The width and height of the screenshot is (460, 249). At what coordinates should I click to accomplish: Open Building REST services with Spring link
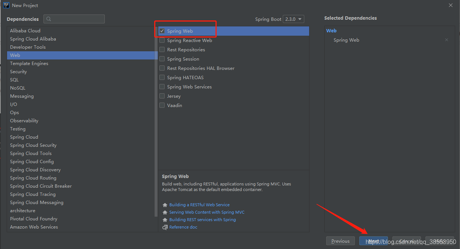tap(203, 220)
